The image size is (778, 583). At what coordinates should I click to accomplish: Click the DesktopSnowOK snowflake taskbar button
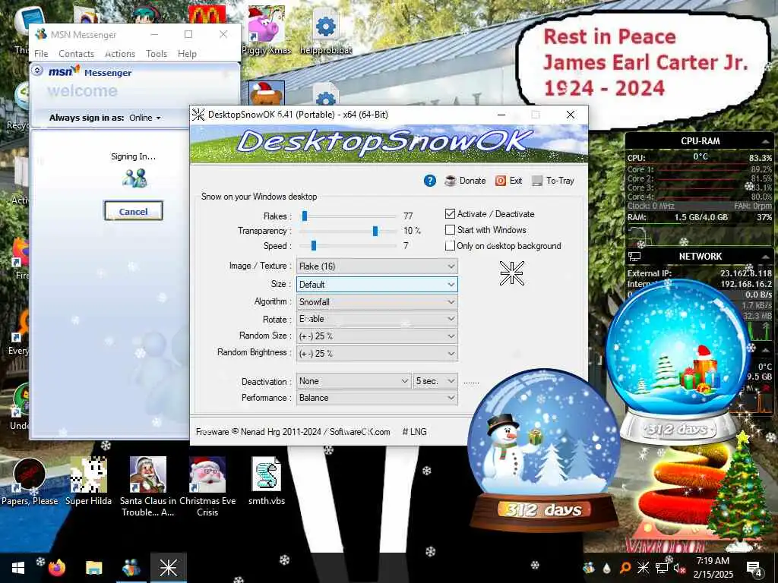(x=169, y=568)
